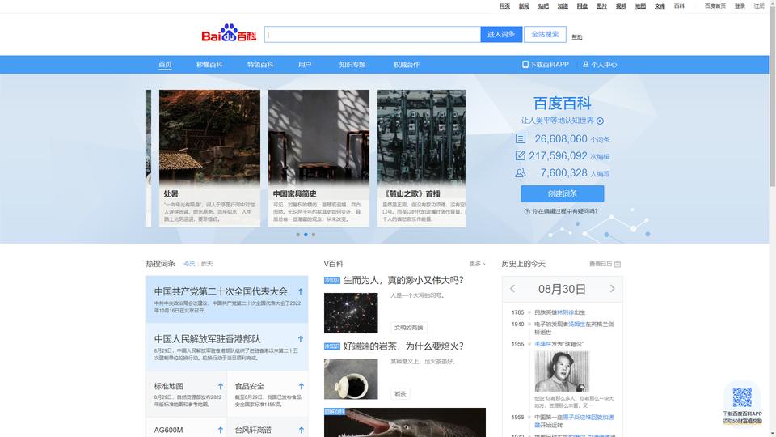Focus the encyclopedia search input field

coord(372,34)
